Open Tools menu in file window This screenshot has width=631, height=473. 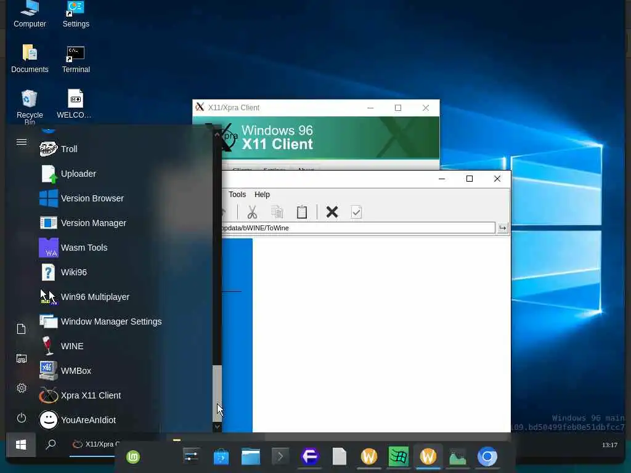[237, 195]
